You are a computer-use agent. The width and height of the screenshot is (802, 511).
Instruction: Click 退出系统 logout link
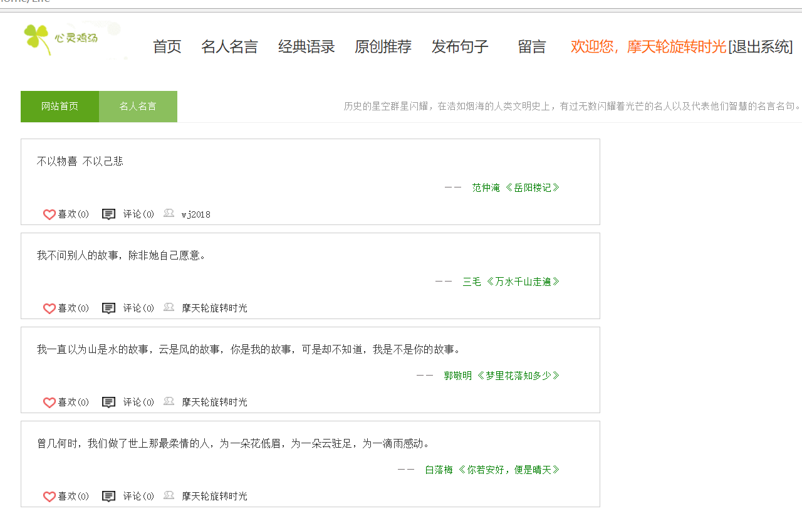point(760,46)
